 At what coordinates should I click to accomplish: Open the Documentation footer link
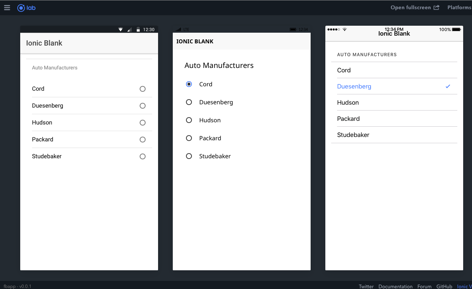click(396, 286)
